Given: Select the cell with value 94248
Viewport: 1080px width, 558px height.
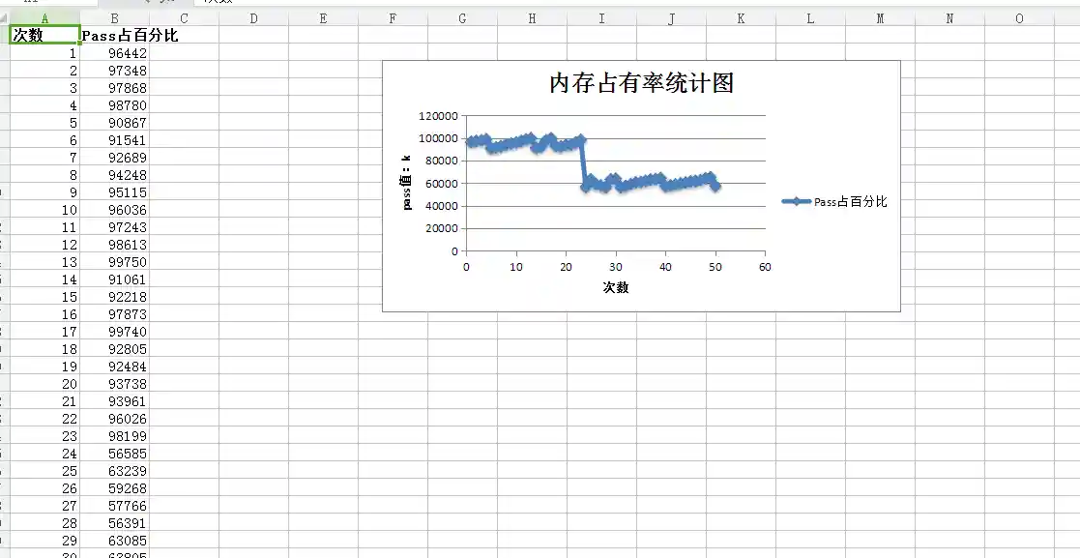Looking at the screenshot, I should [x=114, y=174].
